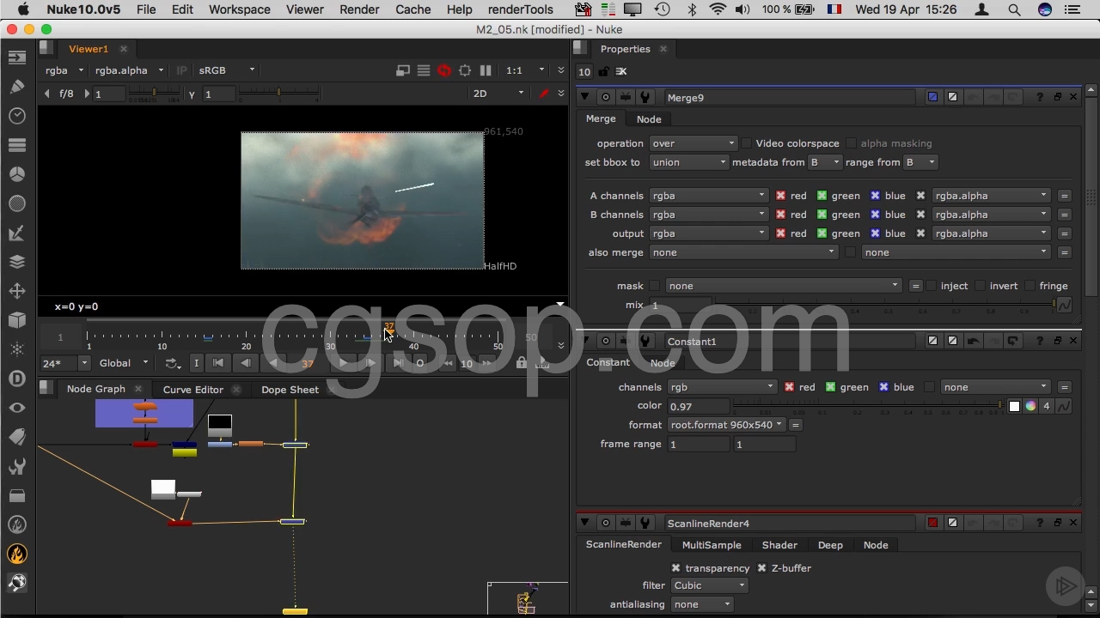This screenshot has height=618, width=1100.
Task: Open the Workspace menu
Action: [239, 9]
